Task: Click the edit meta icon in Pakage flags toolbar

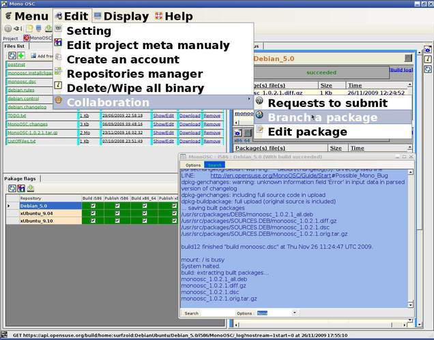Action: coord(21,189)
